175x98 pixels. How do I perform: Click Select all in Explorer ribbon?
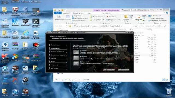click(x=155, y=16)
